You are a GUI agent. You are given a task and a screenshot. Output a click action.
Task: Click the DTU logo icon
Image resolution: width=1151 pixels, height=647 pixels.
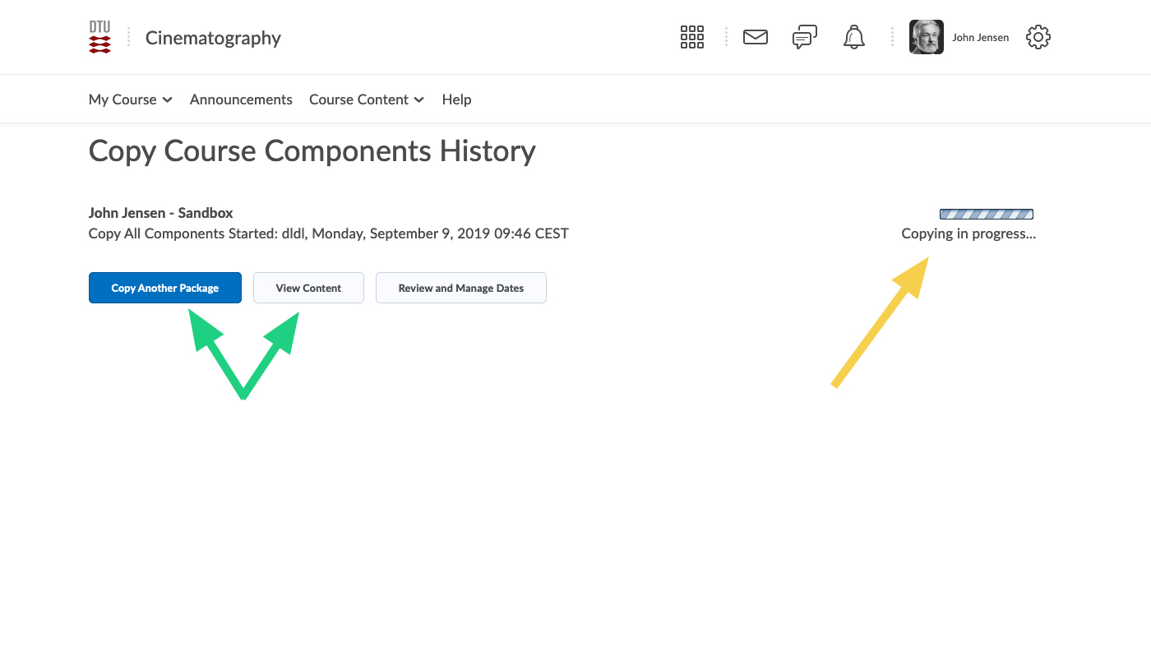click(x=99, y=38)
